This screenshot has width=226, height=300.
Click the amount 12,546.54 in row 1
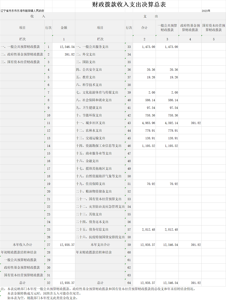tap(67, 47)
